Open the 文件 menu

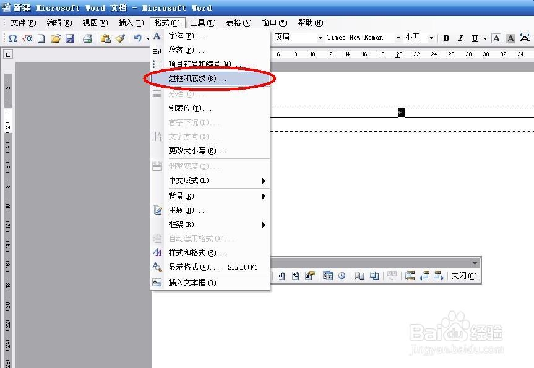23,23
